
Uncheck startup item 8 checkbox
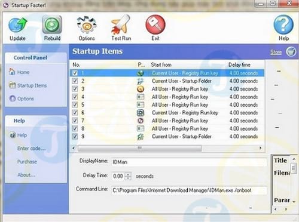point(75,128)
